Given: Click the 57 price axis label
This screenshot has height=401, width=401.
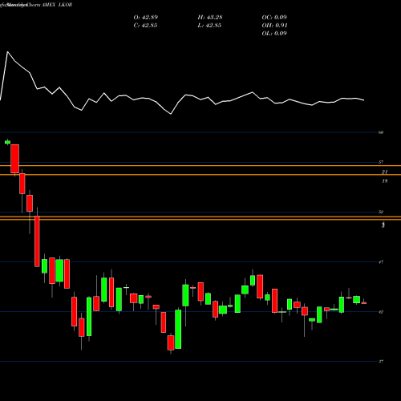Looking at the screenshot, I should (381, 162).
